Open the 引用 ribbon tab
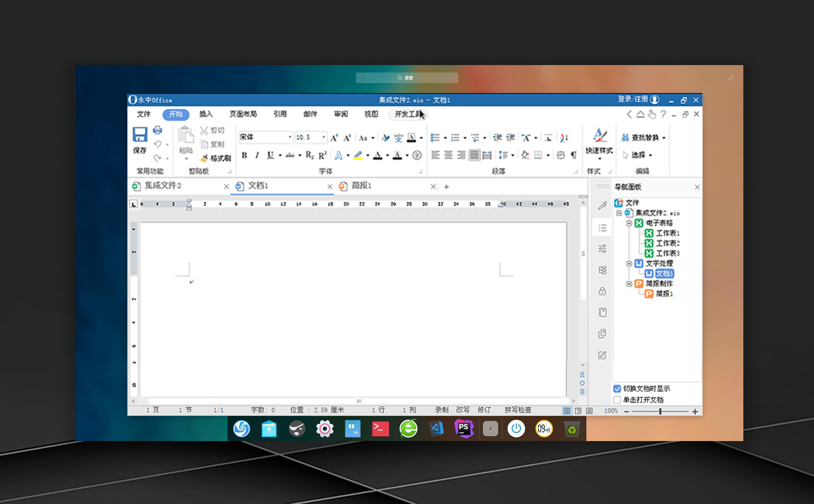This screenshot has height=504, width=814. click(x=280, y=114)
